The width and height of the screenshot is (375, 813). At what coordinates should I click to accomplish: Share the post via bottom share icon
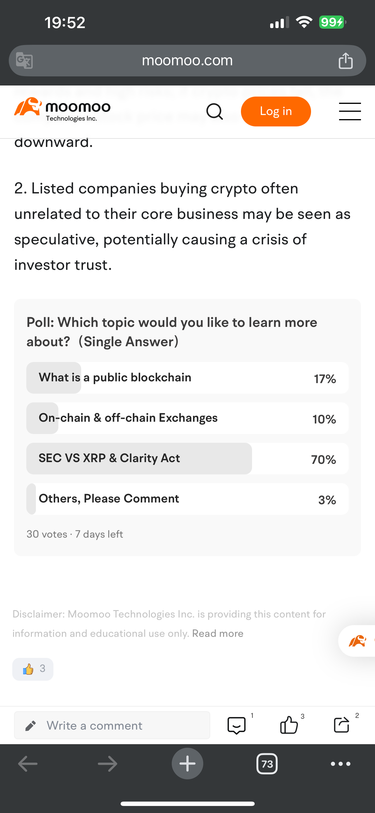pos(341,725)
